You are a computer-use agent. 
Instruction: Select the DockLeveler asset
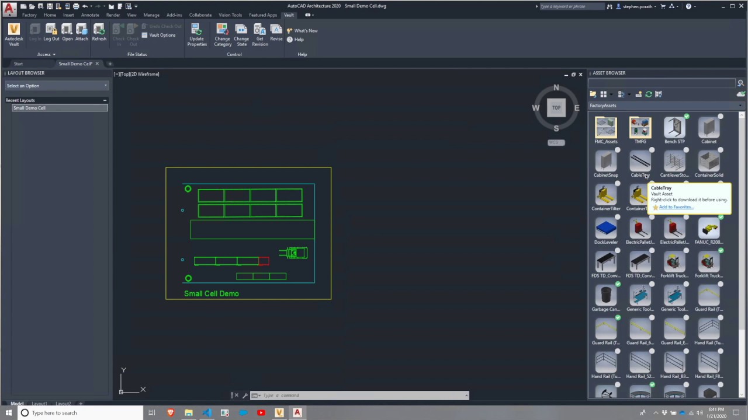click(605, 230)
